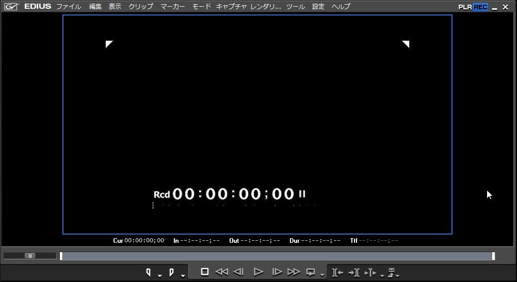The height and width of the screenshot is (282, 517).
Task: Open the キャプチャ menu
Action: point(231,7)
